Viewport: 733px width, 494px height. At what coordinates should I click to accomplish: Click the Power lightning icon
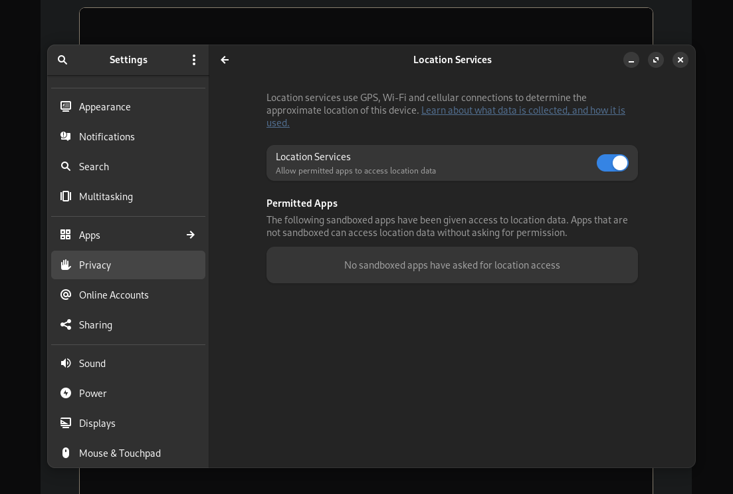coord(66,393)
